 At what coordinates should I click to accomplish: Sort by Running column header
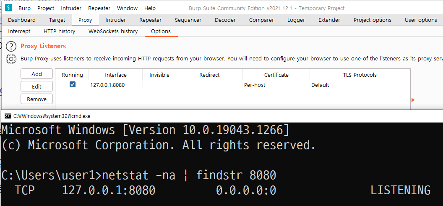72,75
